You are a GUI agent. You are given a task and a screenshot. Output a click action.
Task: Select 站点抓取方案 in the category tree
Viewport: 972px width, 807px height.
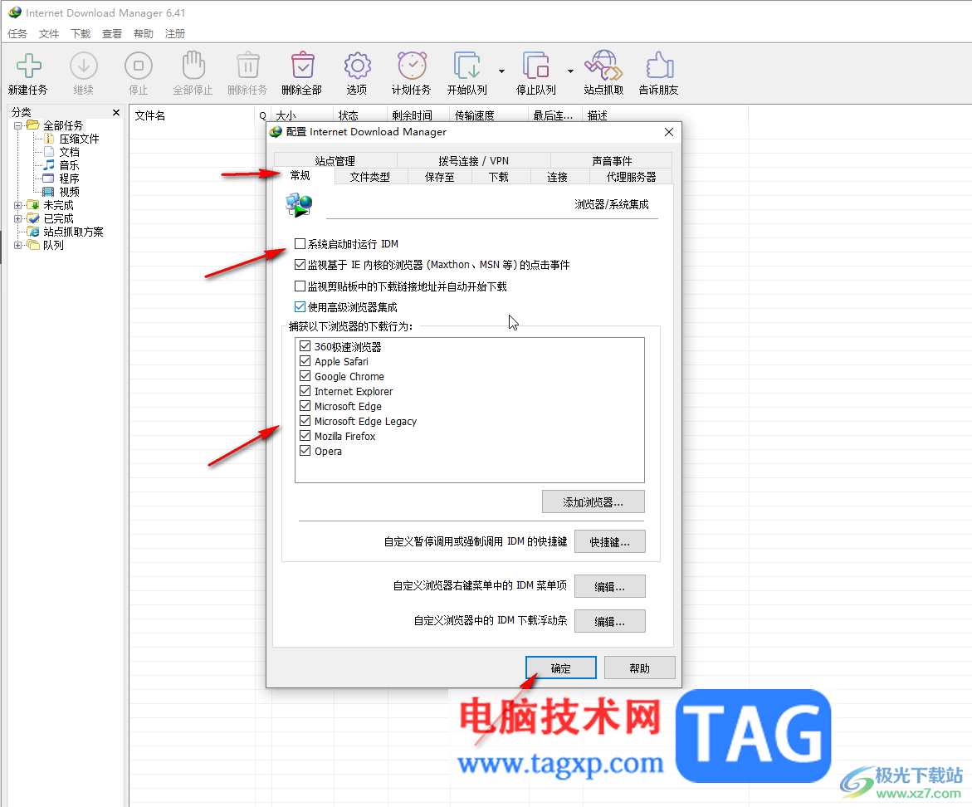tap(73, 232)
